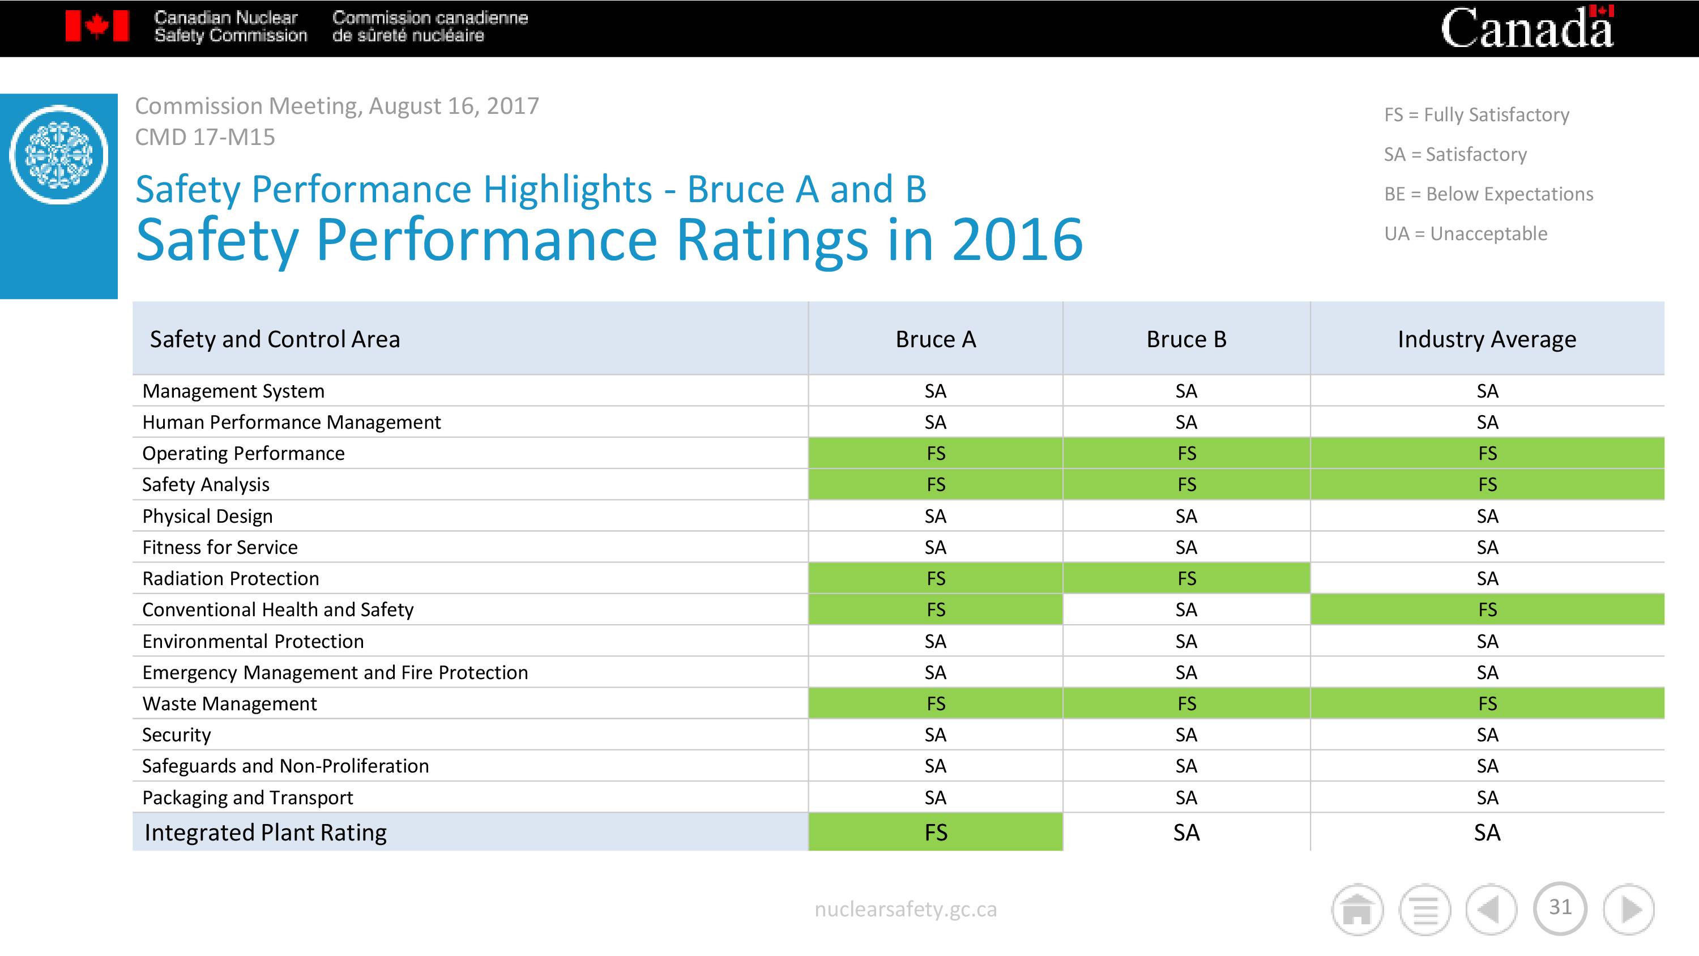Select the Physical Design row label
This screenshot has height=956, width=1699.
[207, 516]
